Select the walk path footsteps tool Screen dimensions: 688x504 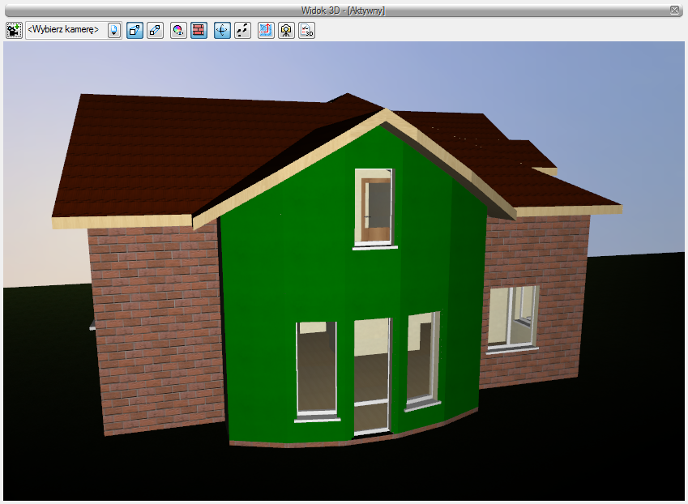[x=242, y=30]
